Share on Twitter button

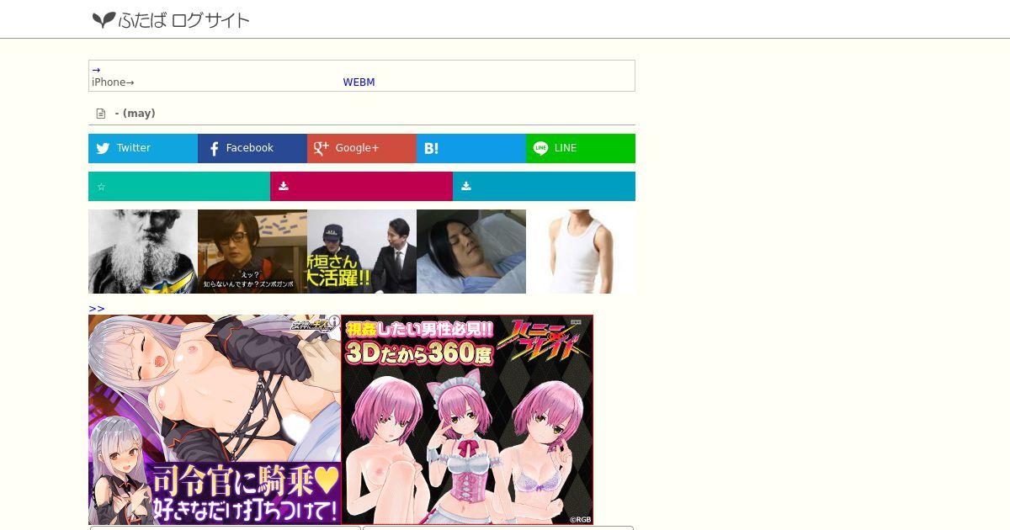pos(143,148)
